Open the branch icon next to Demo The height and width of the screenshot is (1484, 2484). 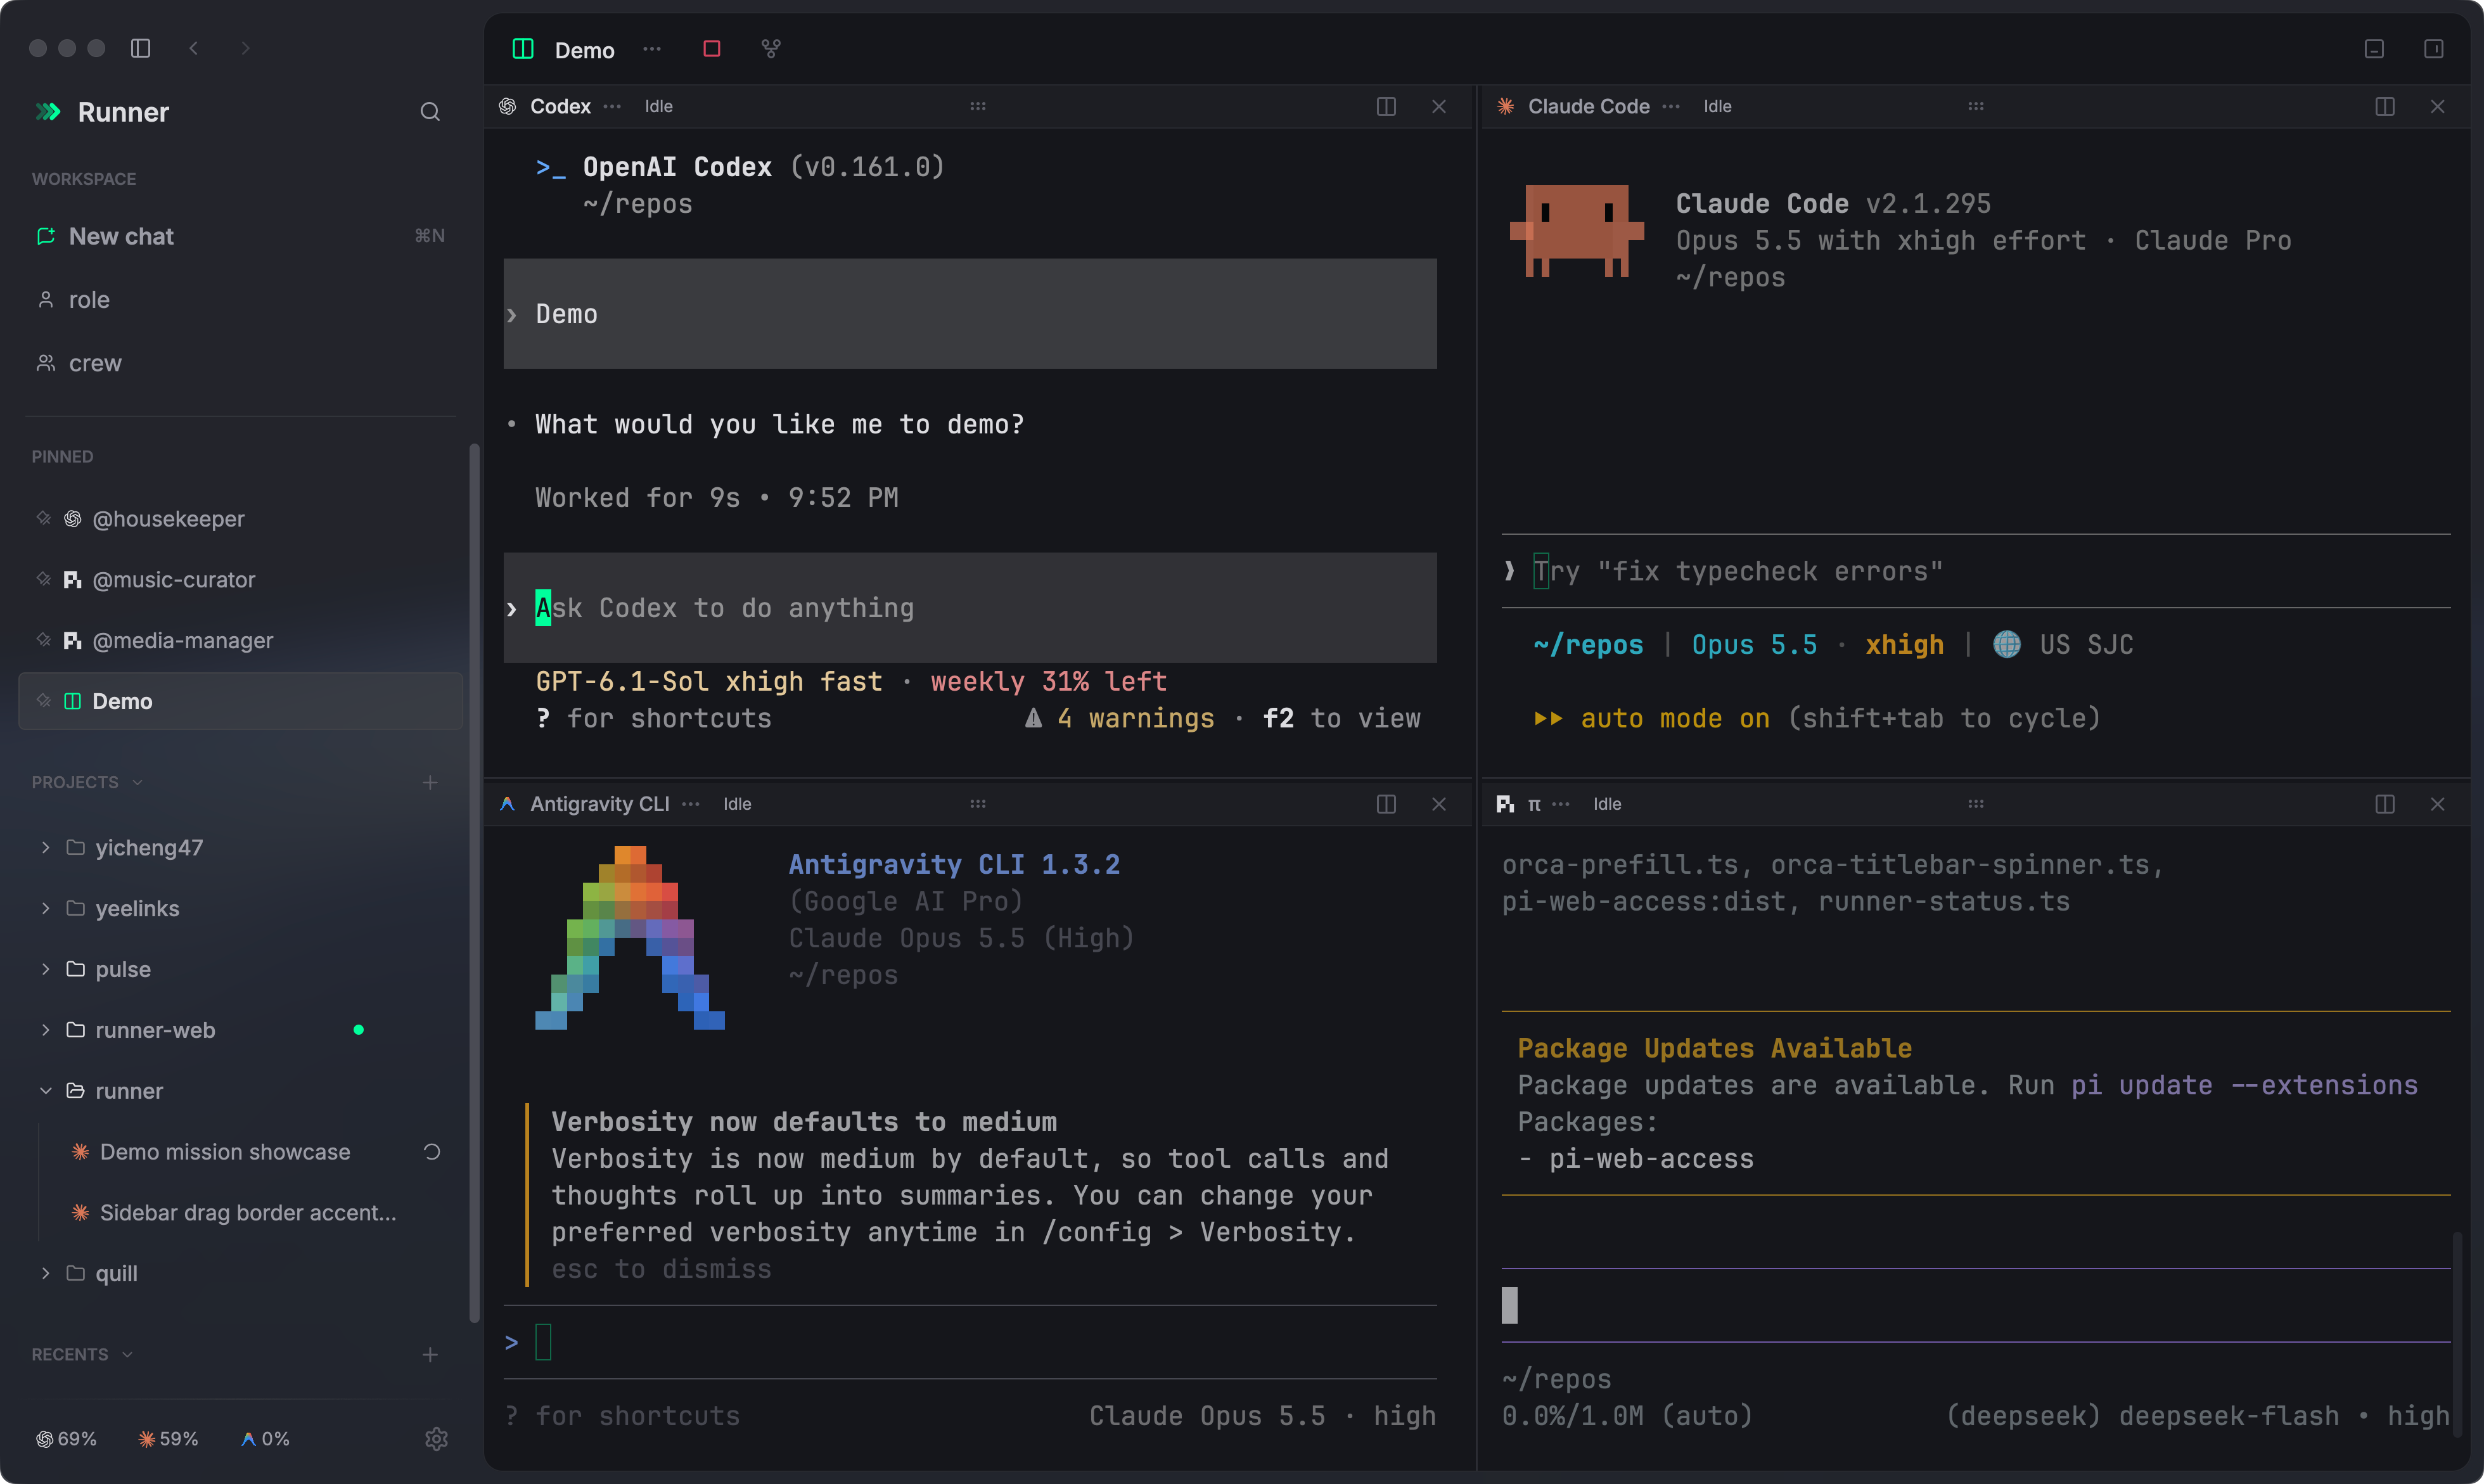(771, 49)
